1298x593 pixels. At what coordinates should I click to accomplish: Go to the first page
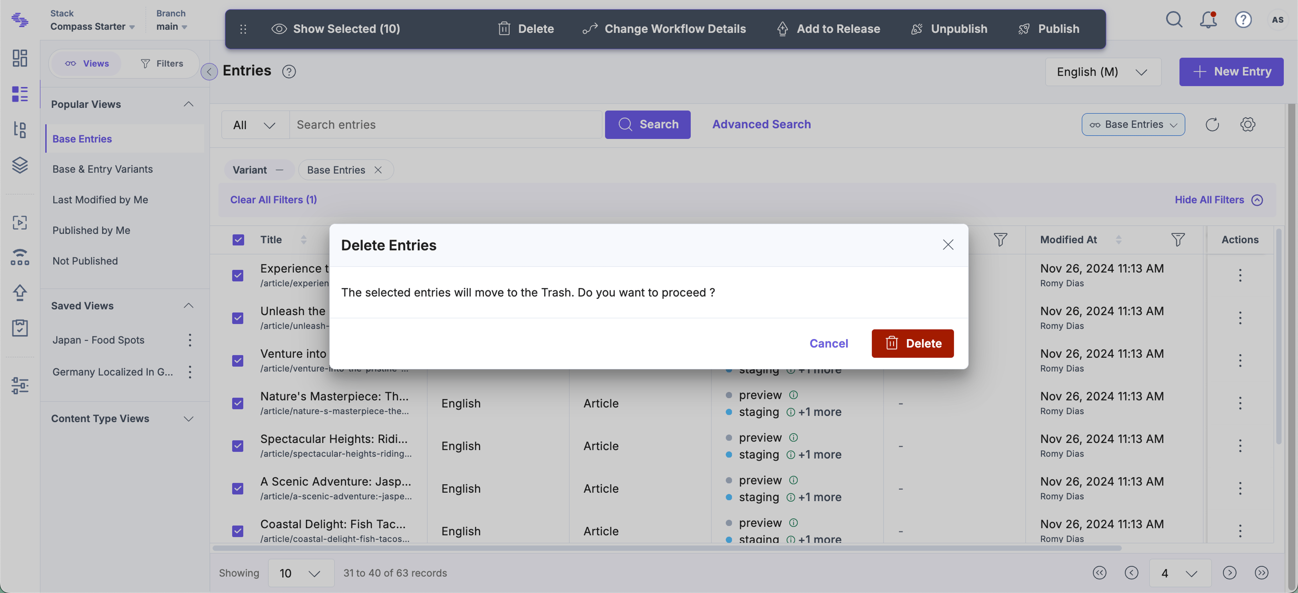[x=1100, y=573]
